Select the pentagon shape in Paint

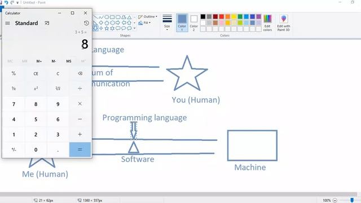[x=107, y=23]
